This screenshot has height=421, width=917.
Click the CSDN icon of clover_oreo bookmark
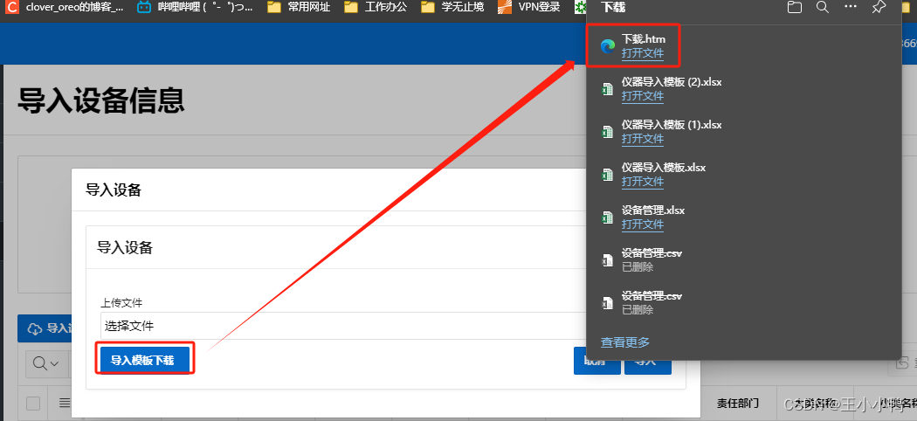pos(11,7)
